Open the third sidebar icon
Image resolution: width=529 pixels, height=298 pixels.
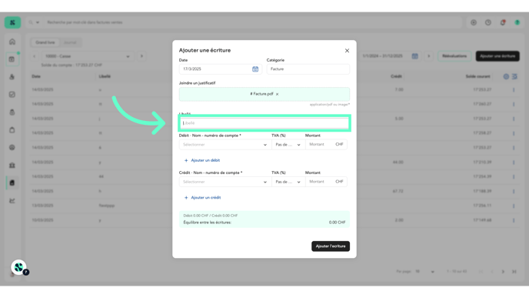click(12, 77)
